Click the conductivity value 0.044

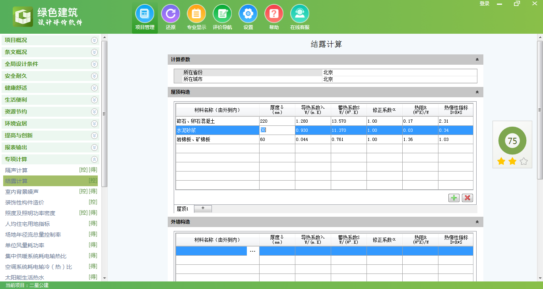pyautogui.click(x=313, y=139)
